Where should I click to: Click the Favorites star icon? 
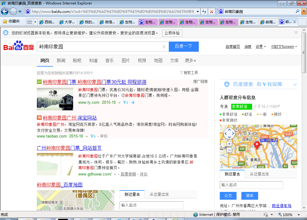click(x=5, y=22)
